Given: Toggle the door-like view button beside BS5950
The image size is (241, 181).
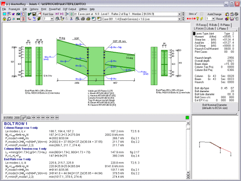Looking at the screenshot, I should (x=24, y=118).
